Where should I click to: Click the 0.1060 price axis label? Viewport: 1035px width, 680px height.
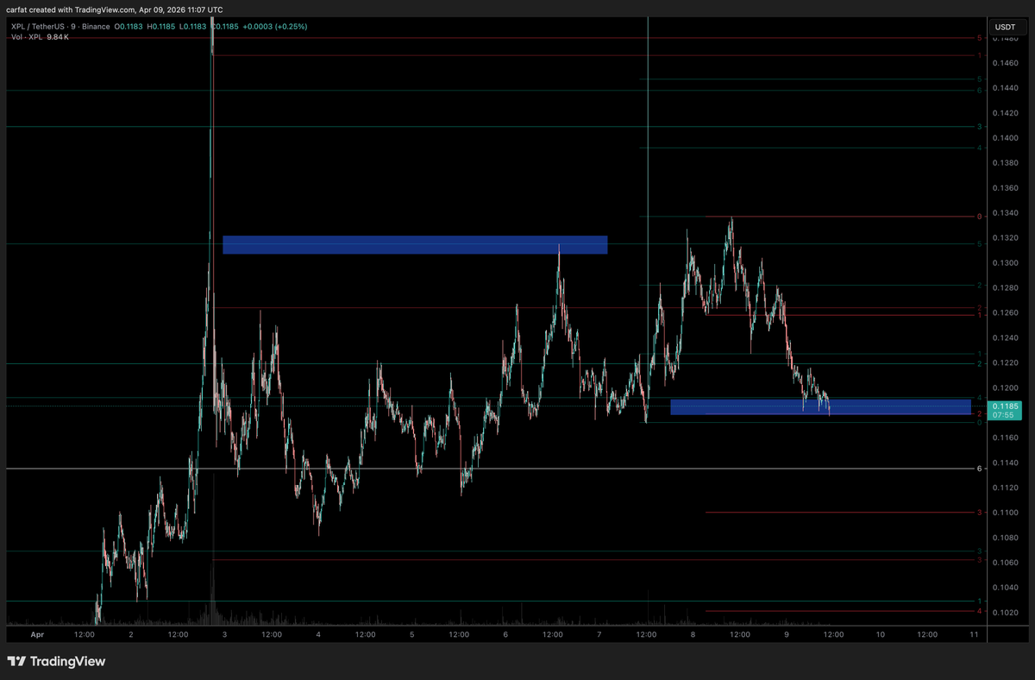[1004, 564]
